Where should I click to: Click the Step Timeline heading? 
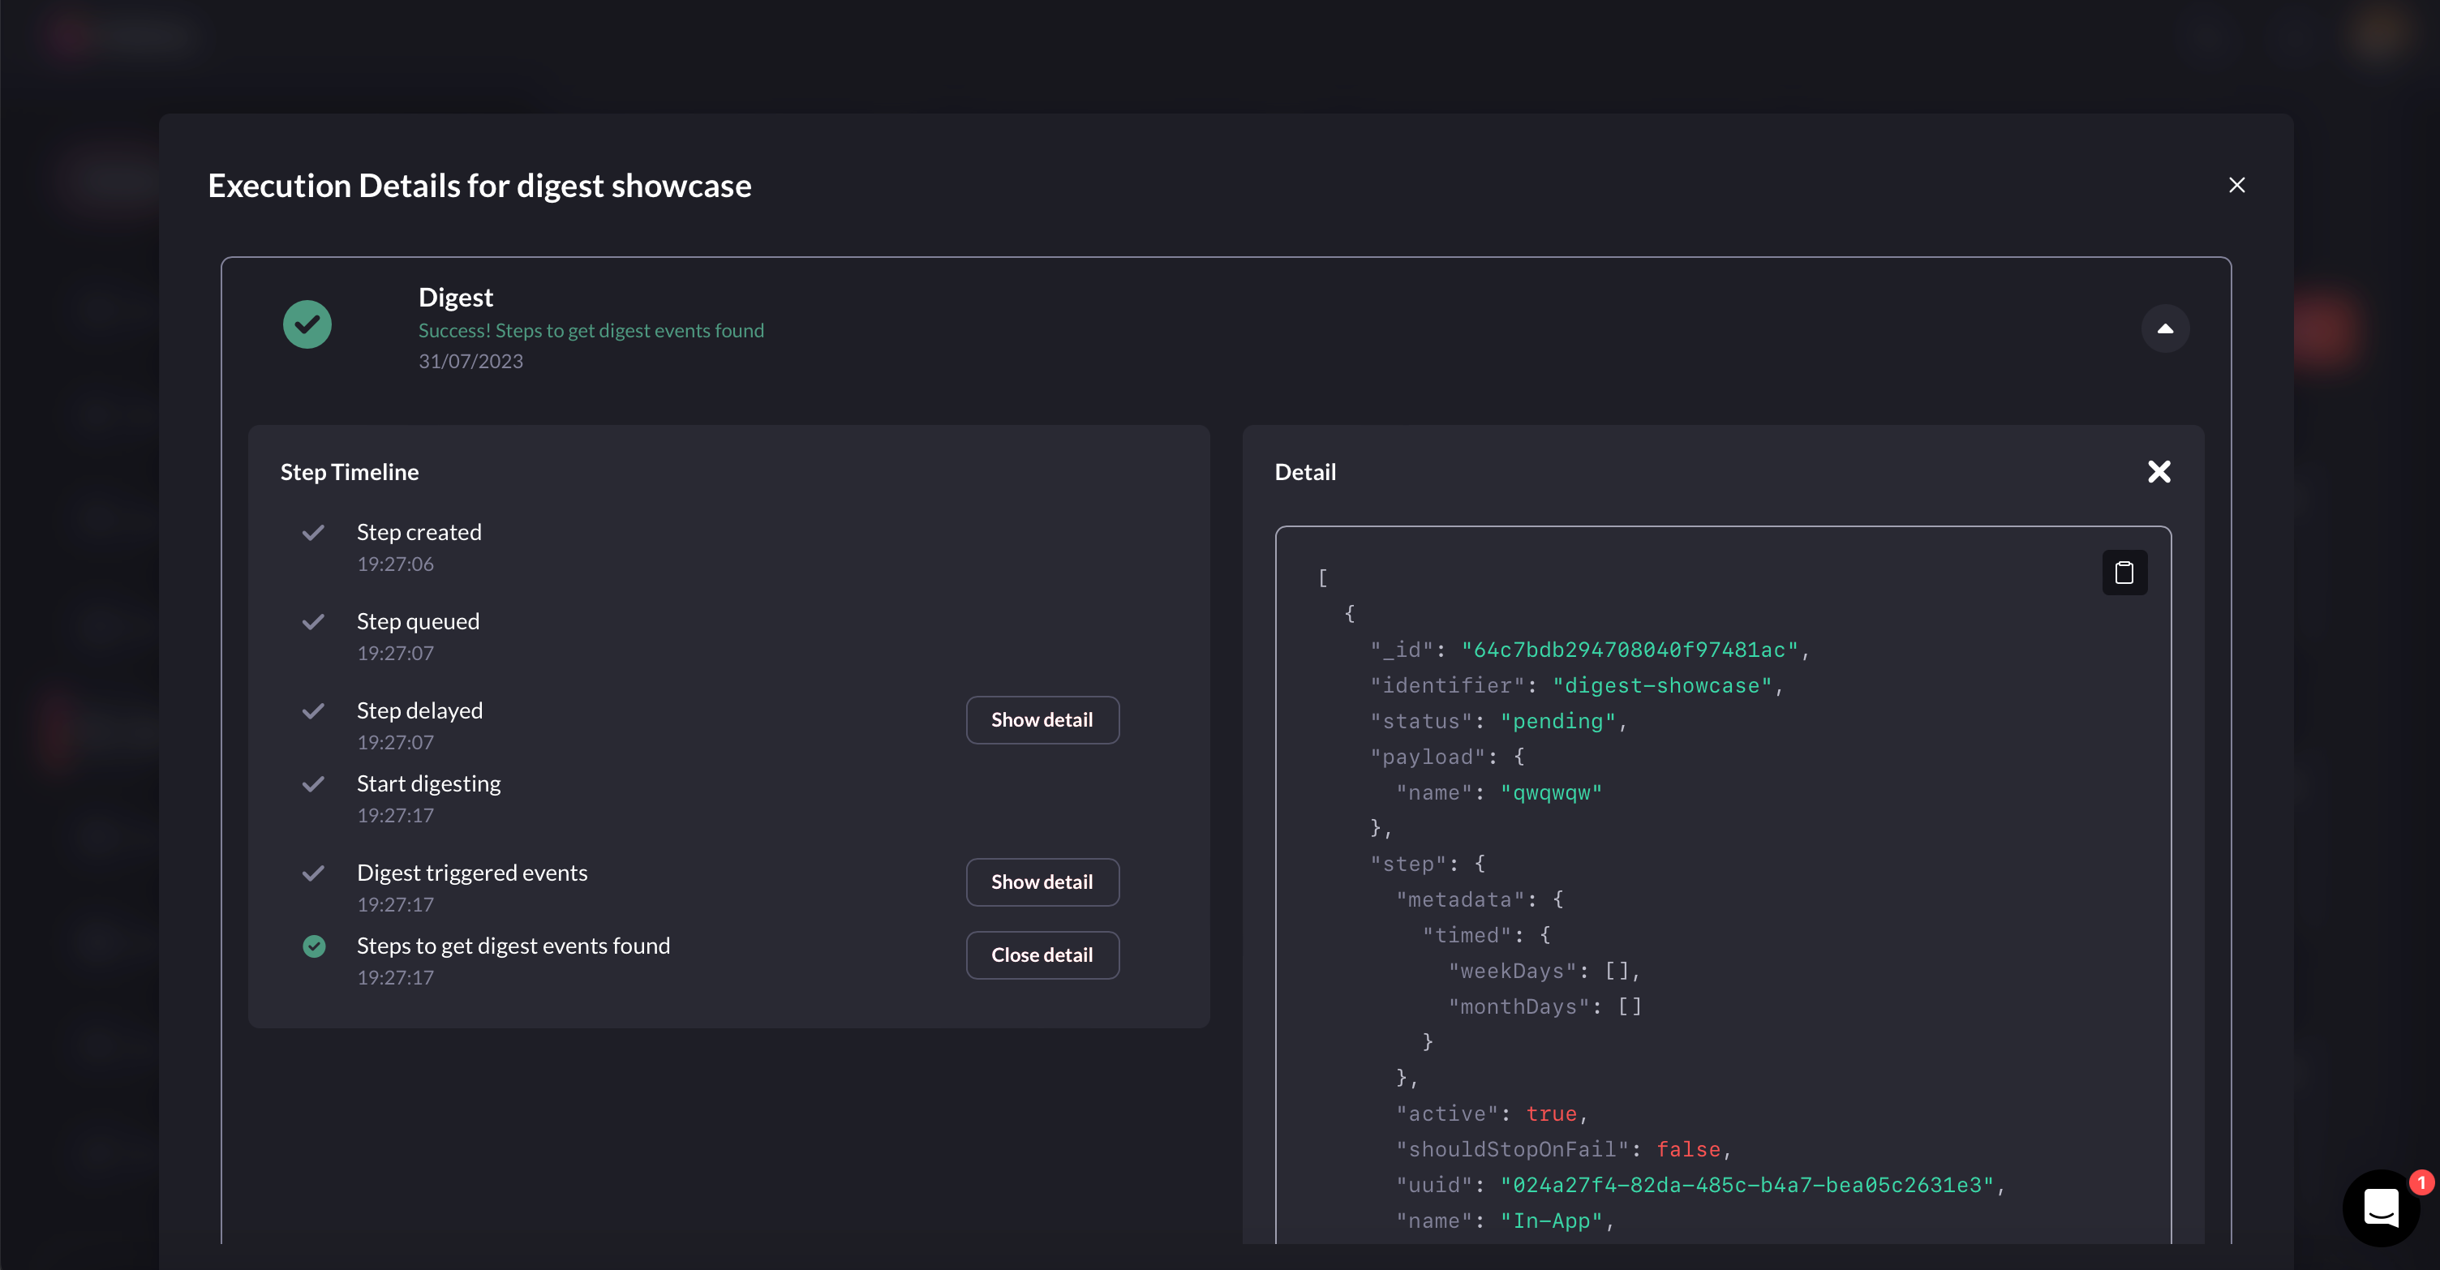click(x=350, y=472)
